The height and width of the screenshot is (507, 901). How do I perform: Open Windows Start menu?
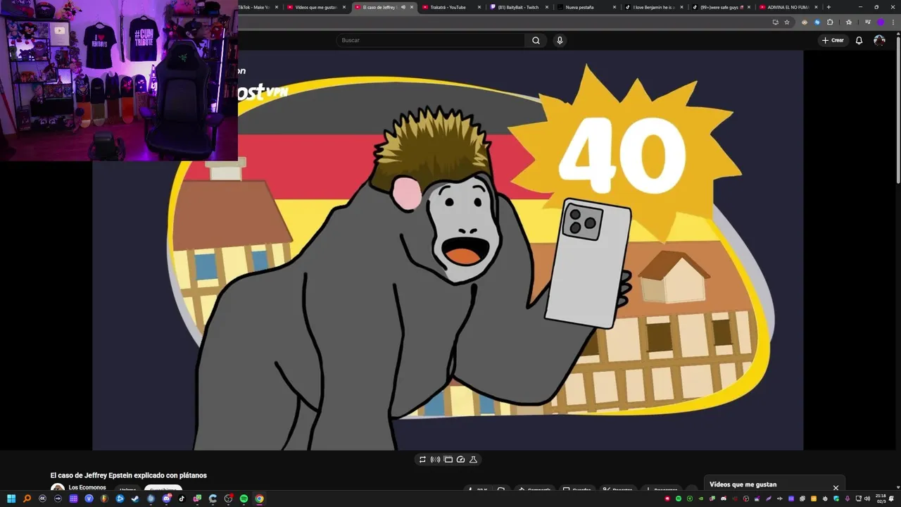[x=11, y=499]
